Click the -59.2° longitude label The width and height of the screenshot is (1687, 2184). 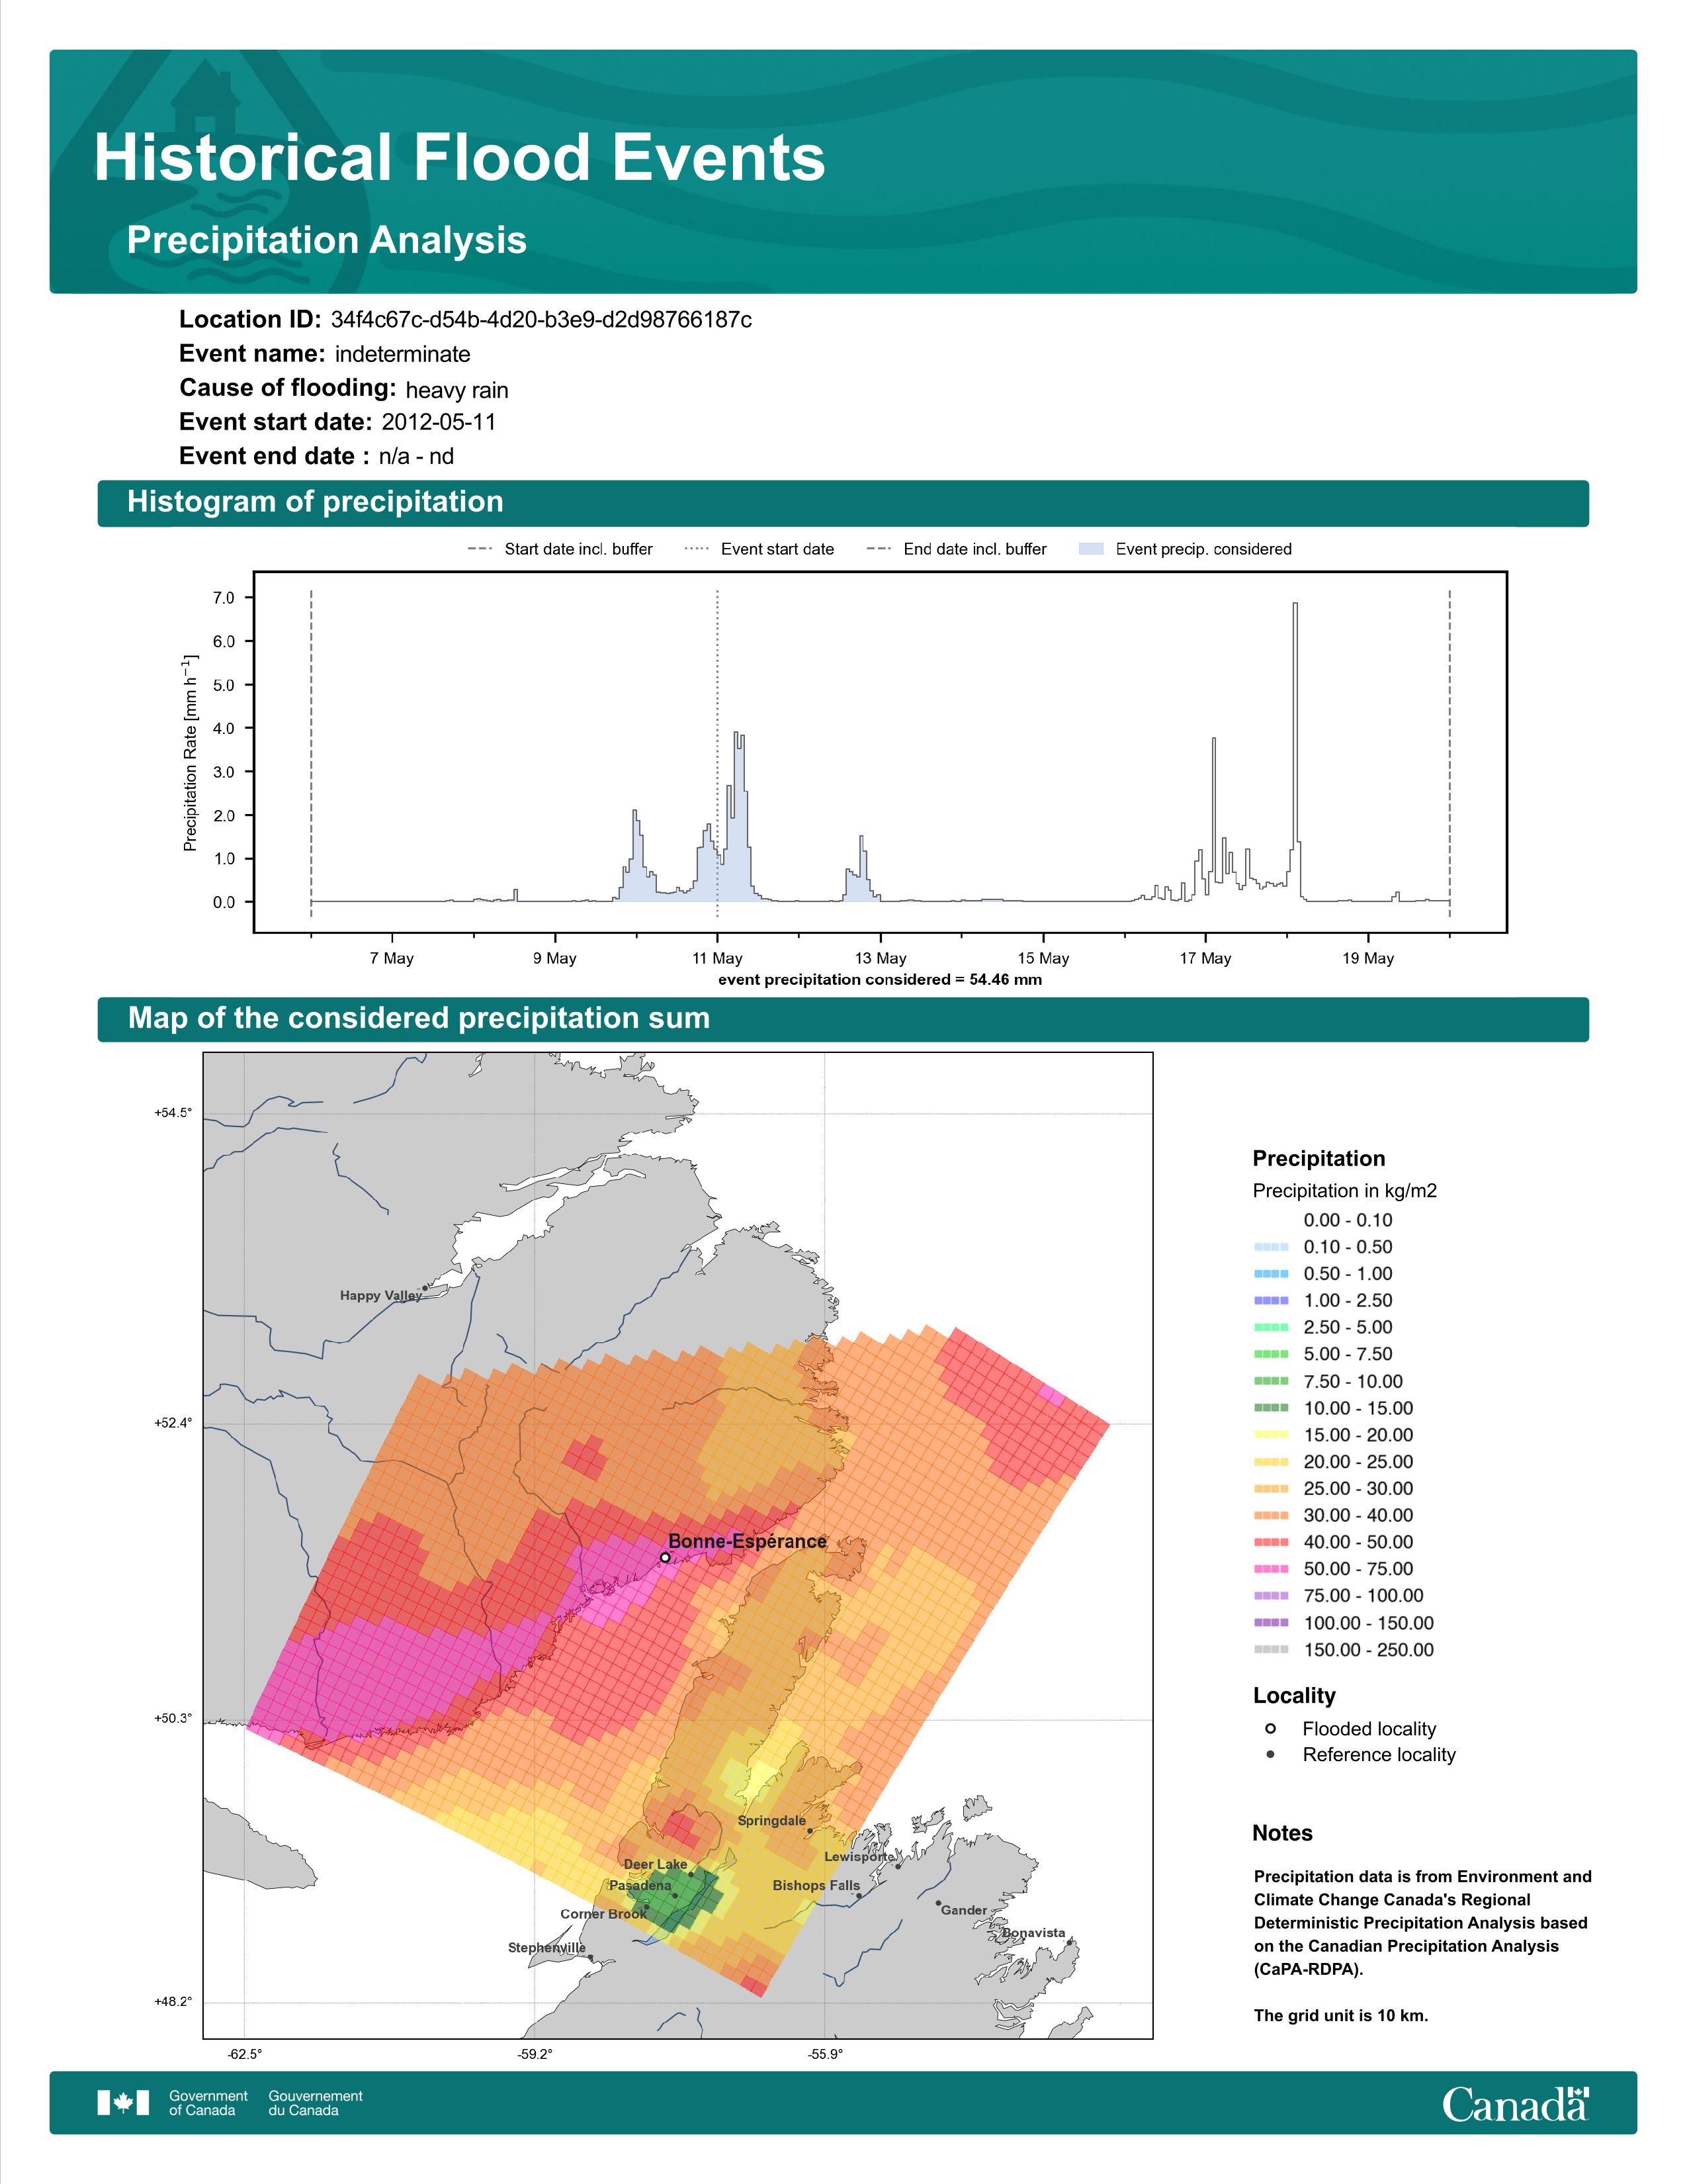click(535, 2054)
